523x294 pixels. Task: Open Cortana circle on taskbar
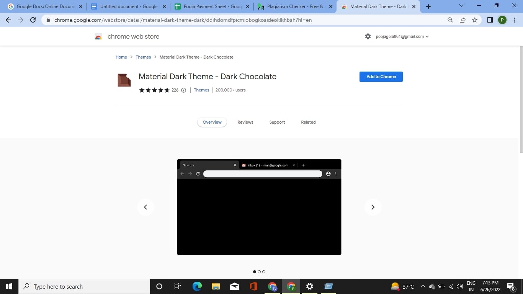point(159,286)
